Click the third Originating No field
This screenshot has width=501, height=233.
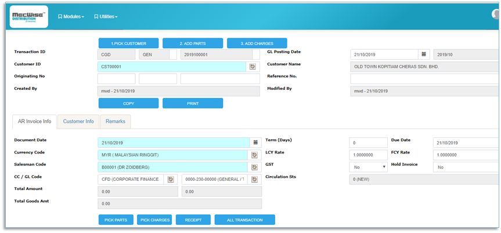coord(220,79)
